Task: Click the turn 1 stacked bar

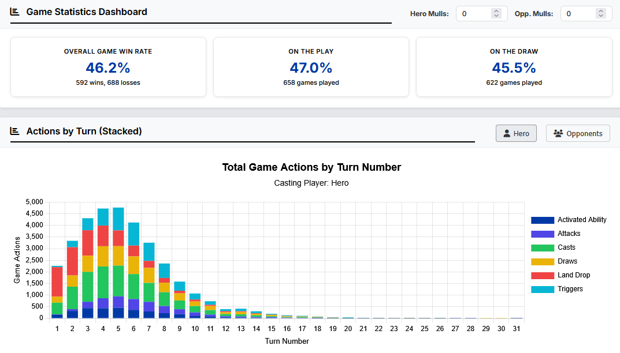Action: 57,292
